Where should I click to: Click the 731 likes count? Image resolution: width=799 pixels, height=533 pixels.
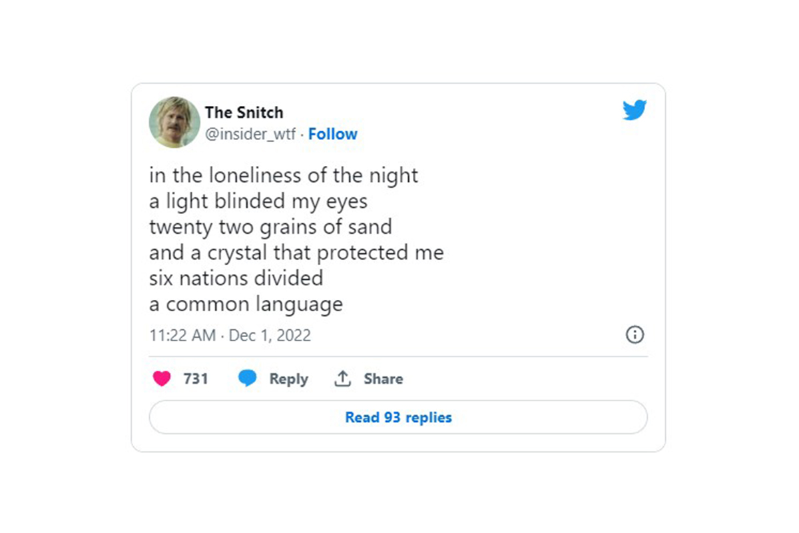click(196, 378)
